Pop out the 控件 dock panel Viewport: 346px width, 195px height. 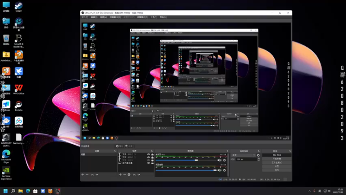point(290,151)
